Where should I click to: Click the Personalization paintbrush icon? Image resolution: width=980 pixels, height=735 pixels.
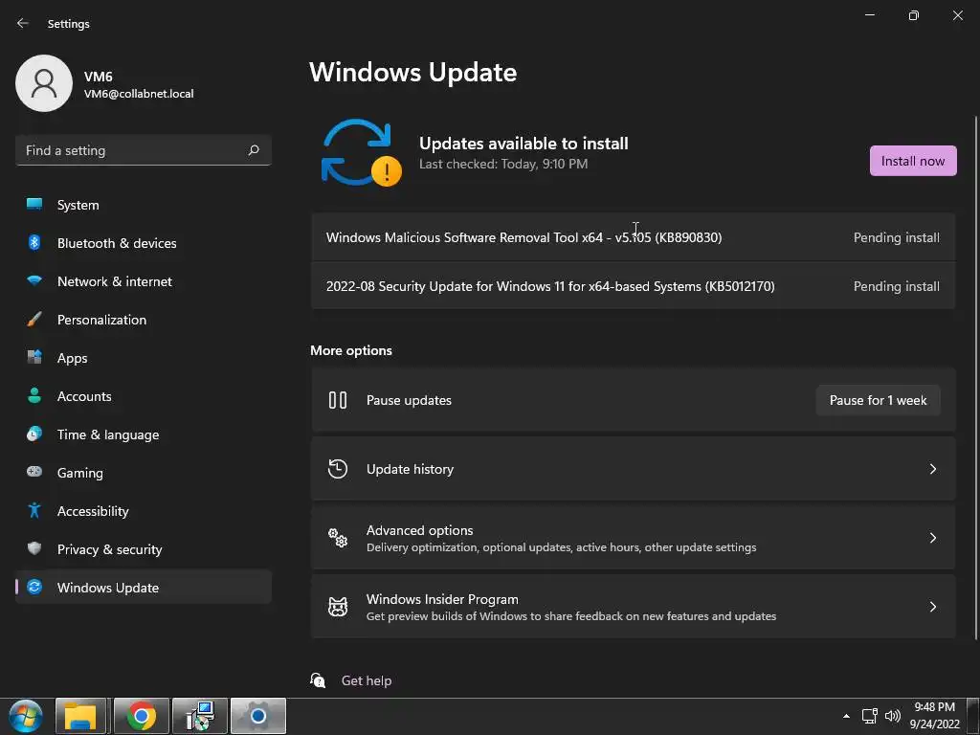[34, 320]
